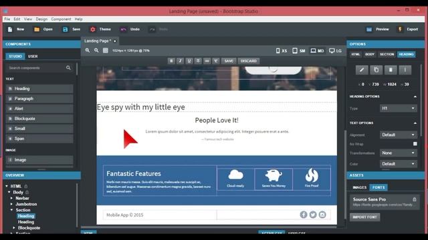
Task: Open more options (three dots) in Options
Action: (405, 70)
